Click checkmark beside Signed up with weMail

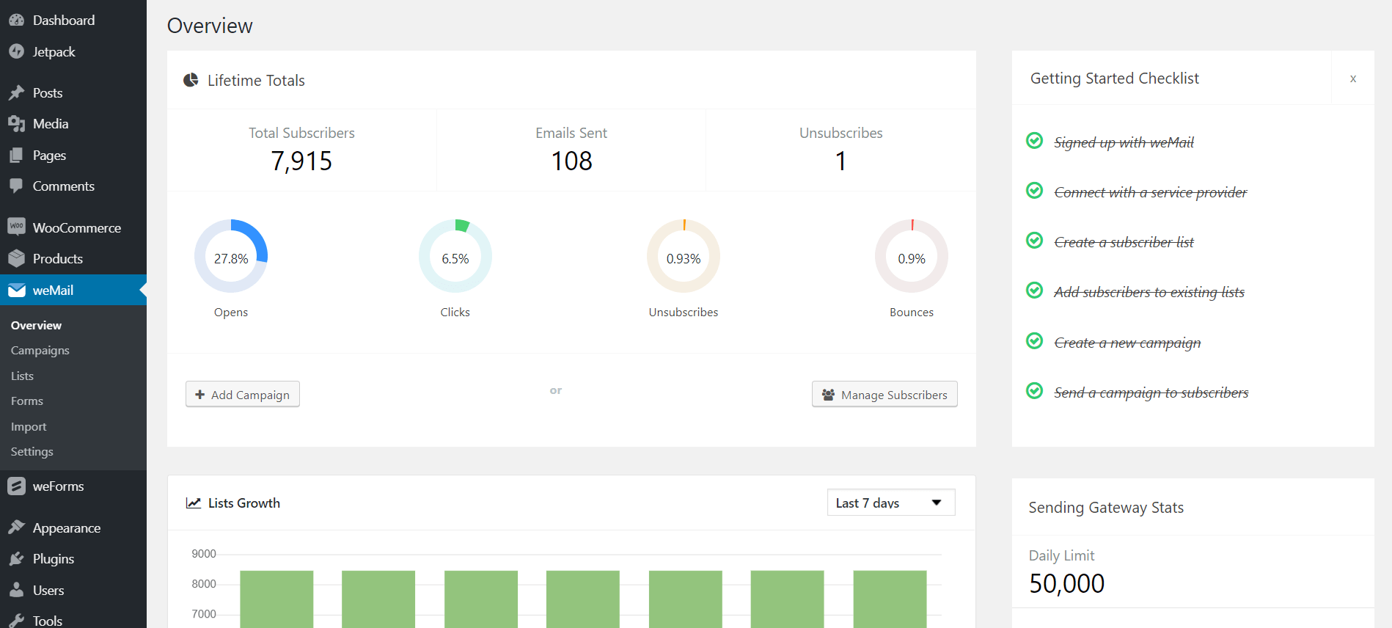(1034, 141)
